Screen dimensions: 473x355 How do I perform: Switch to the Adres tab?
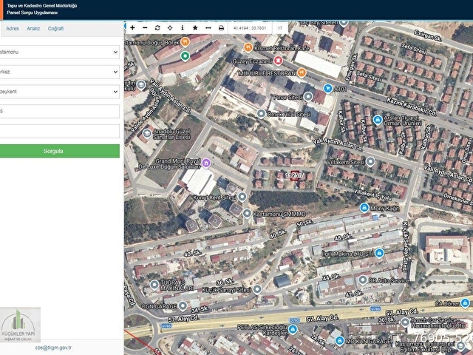(x=13, y=28)
